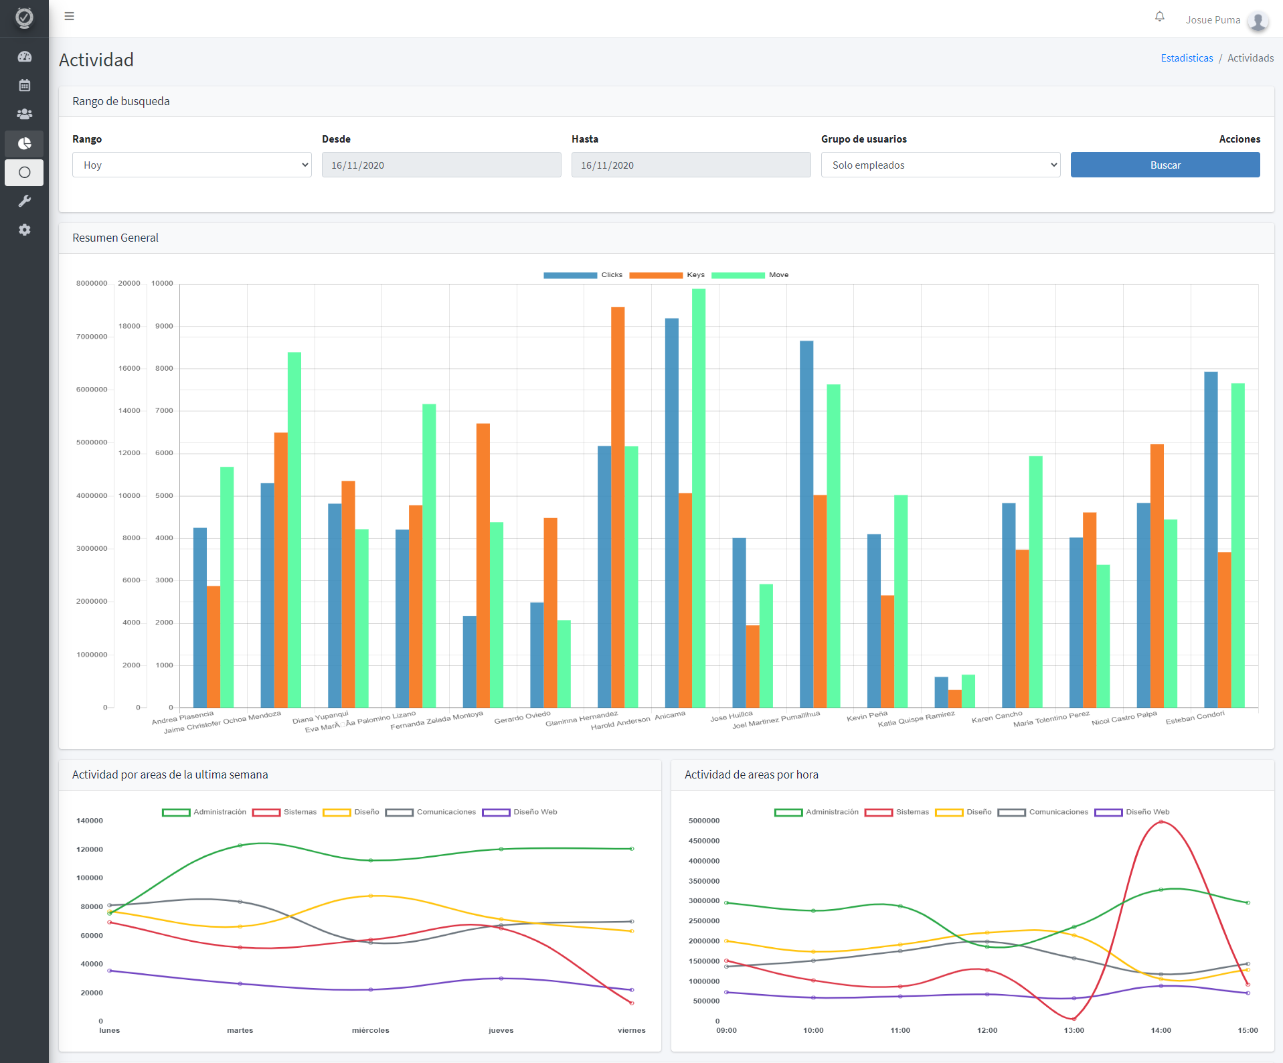Open the Estadisticas breadcrumb link

1187,58
